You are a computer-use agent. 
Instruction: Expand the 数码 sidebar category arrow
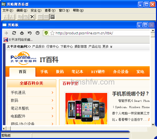click(x=52, y=101)
